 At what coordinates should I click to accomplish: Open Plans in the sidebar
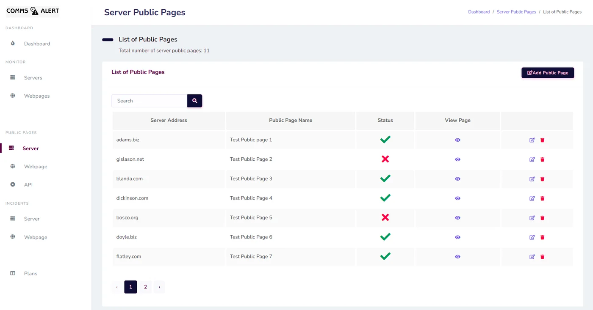pyautogui.click(x=30, y=274)
